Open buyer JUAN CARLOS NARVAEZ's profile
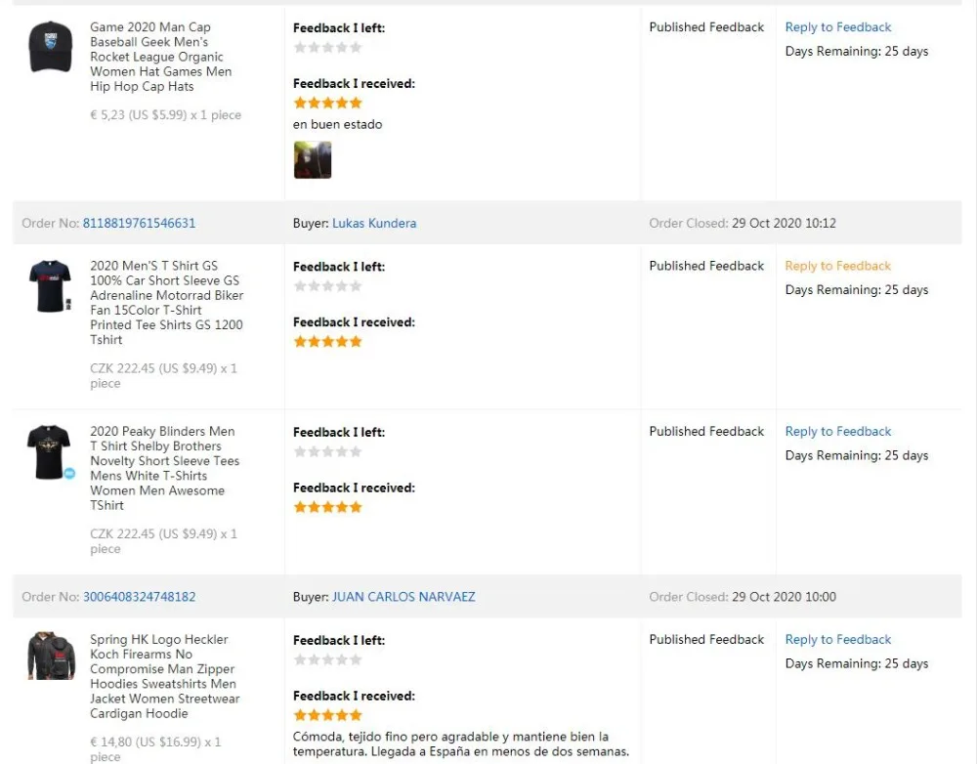The width and height of the screenshot is (977, 764). coord(404,597)
